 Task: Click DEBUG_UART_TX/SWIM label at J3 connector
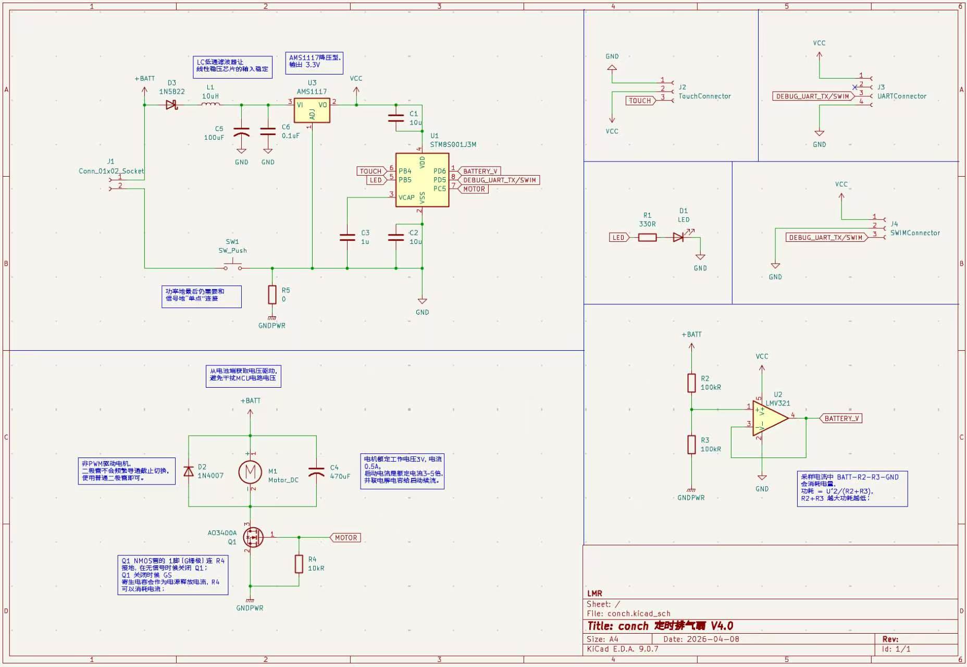(814, 96)
